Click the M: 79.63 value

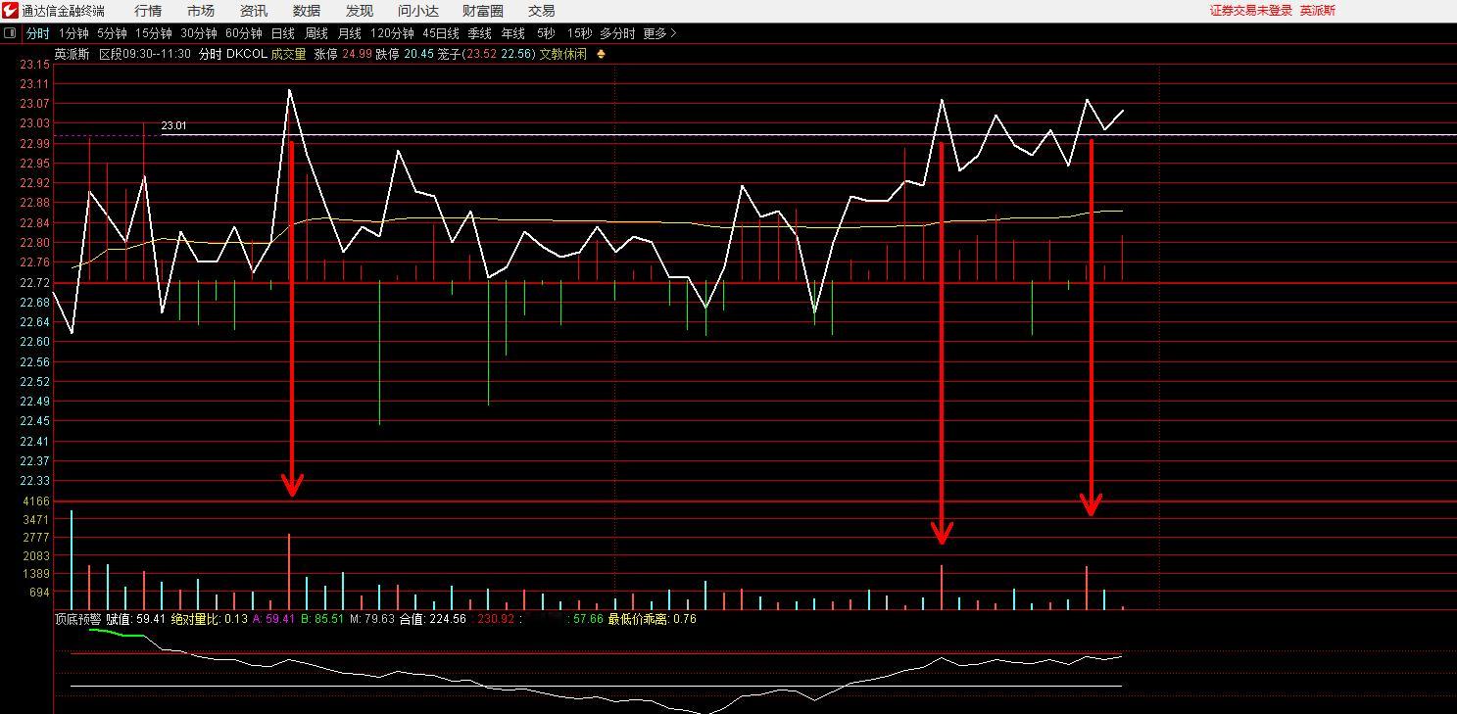pos(372,619)
